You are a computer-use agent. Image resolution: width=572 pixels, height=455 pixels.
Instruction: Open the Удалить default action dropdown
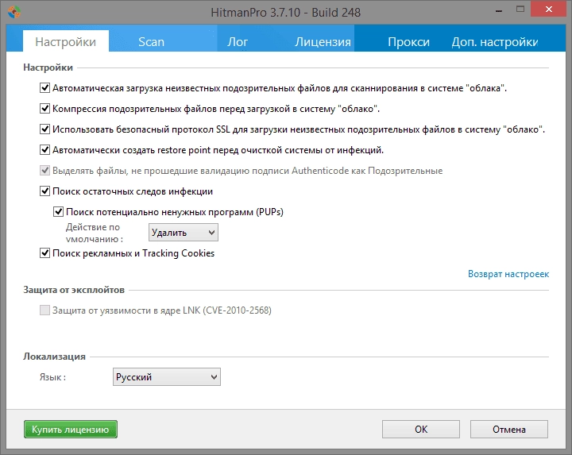[x=184, y=233]
